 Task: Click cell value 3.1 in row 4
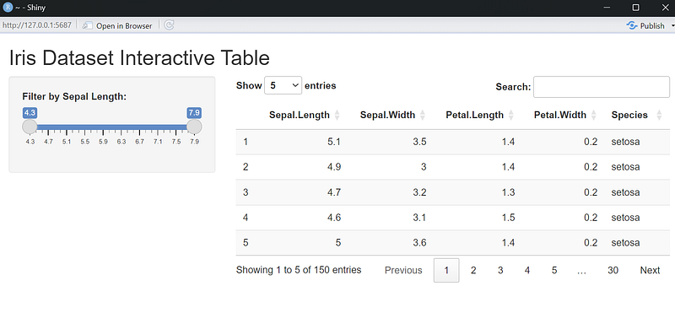pyautogui.click(x=419, y=218)
